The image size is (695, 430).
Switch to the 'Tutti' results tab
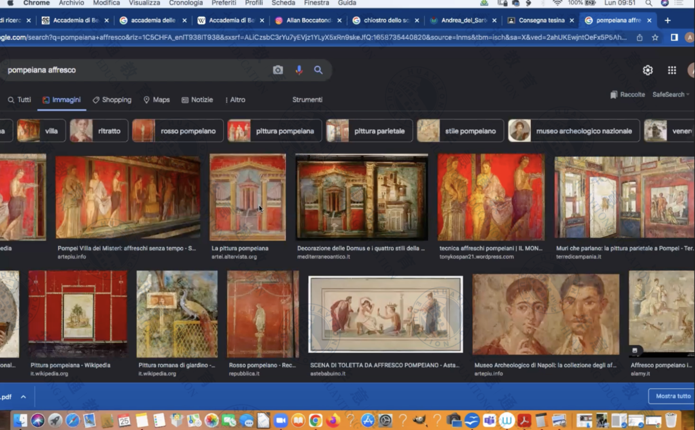click(19, 100)
